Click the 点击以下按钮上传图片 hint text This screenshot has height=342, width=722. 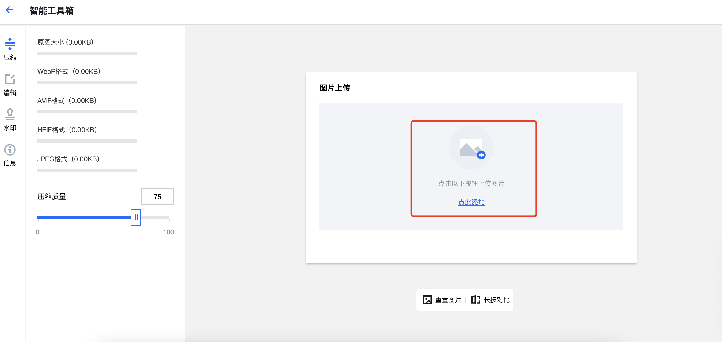tap(471, 184)
